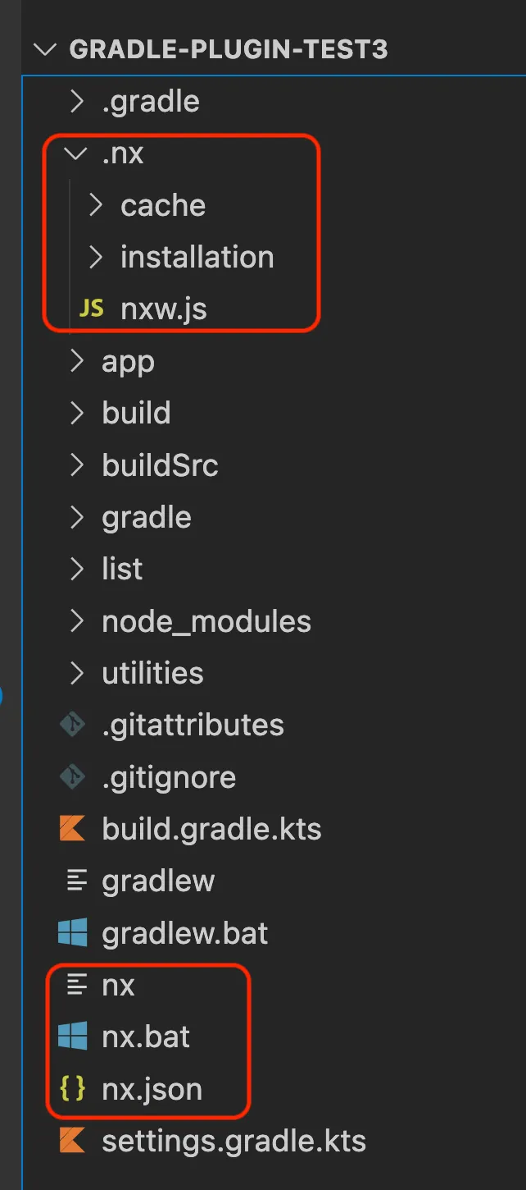
Task: Open the app folder
Action: pos(128,362)
